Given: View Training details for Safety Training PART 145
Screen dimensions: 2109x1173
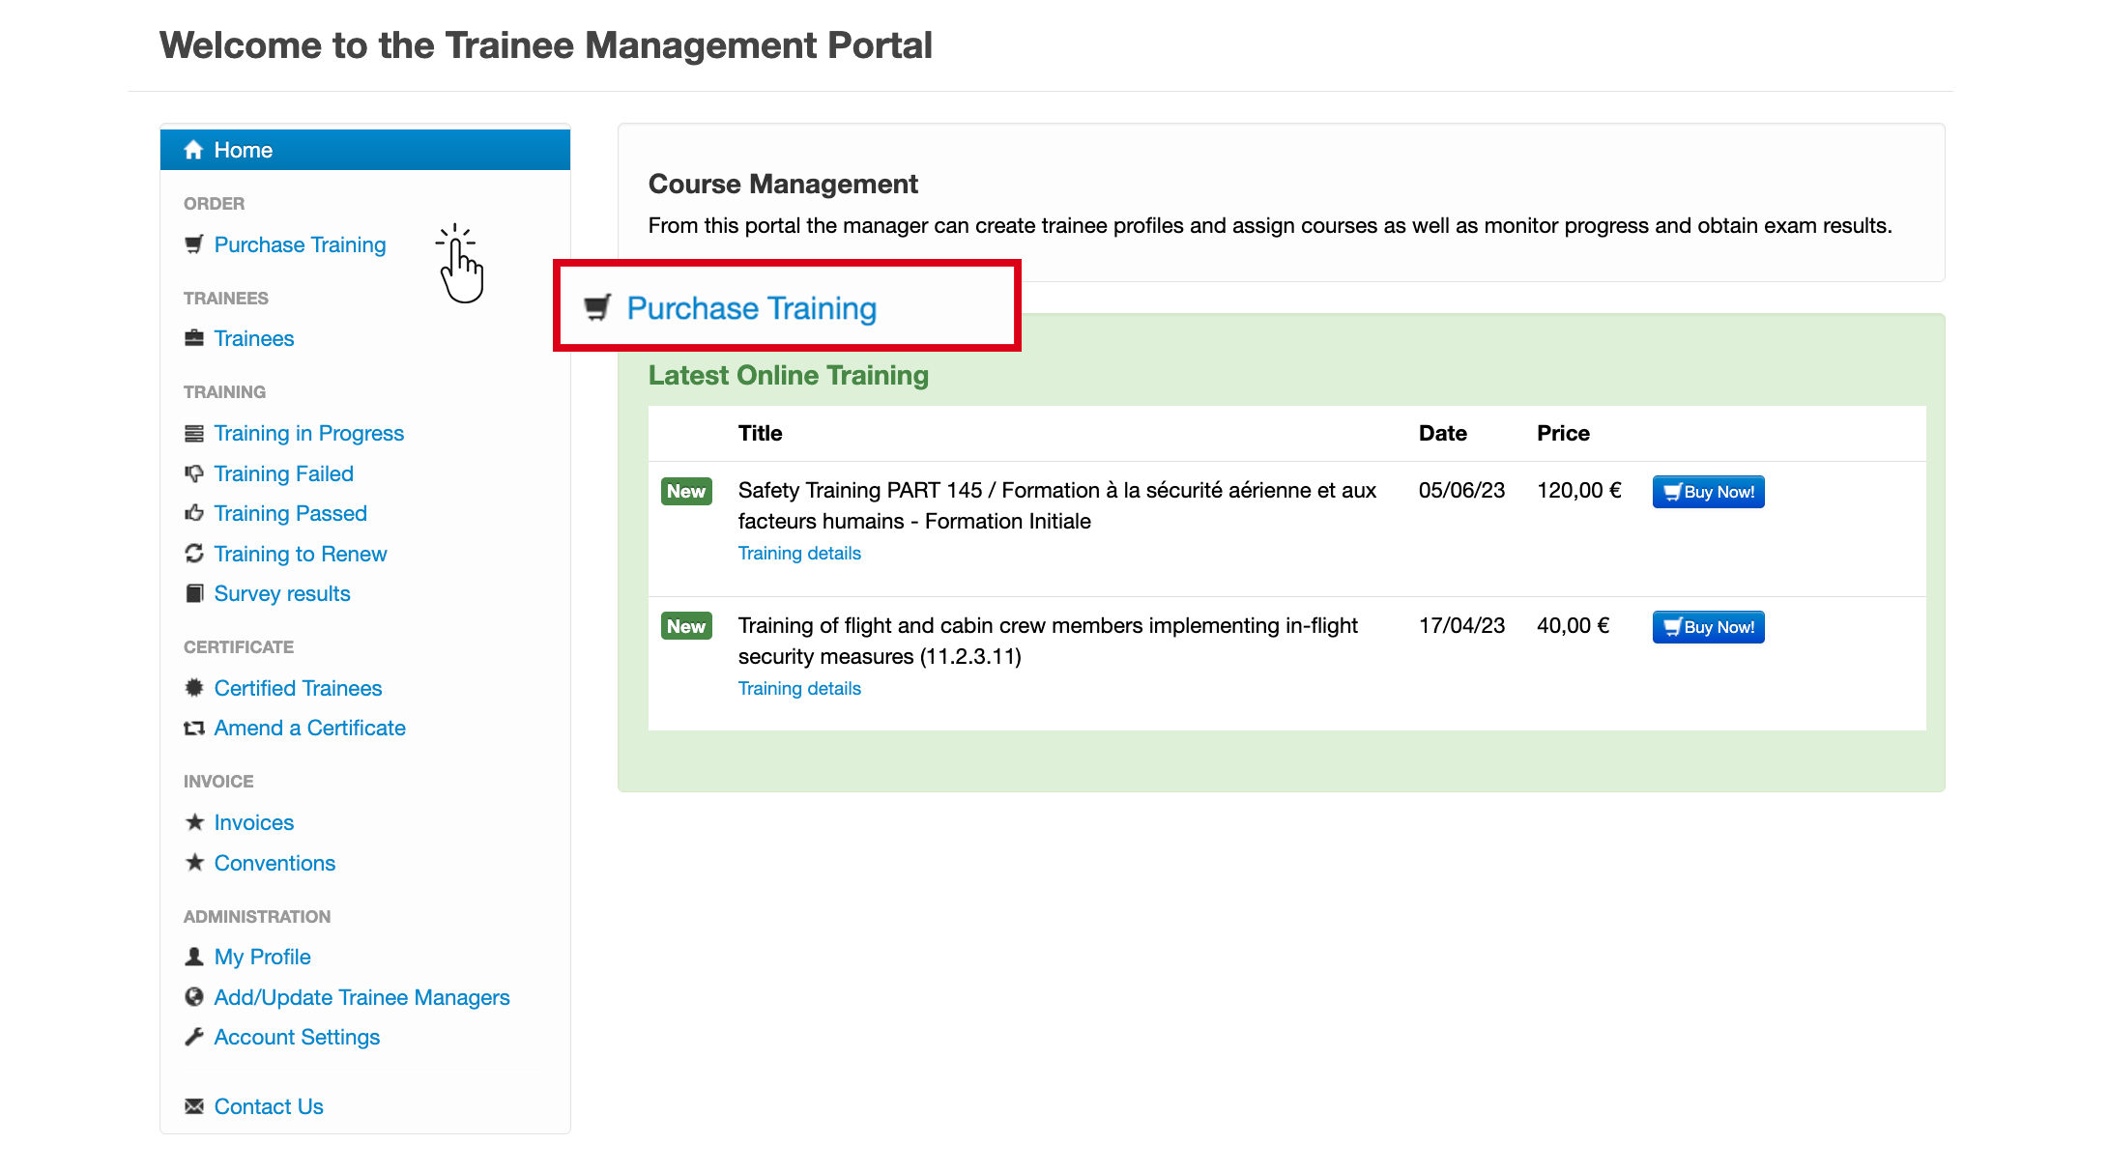Looking at the screenshot, I should pos(799,553).
